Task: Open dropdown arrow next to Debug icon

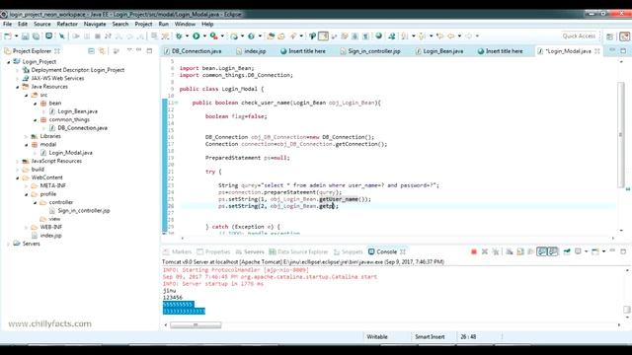Action: (x=187, y=36)
